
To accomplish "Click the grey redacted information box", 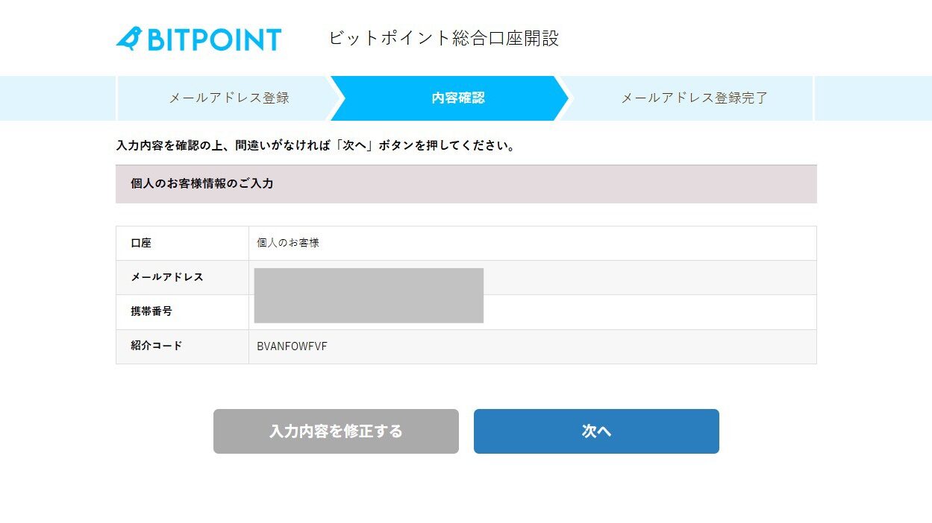I will pos(369,295).
